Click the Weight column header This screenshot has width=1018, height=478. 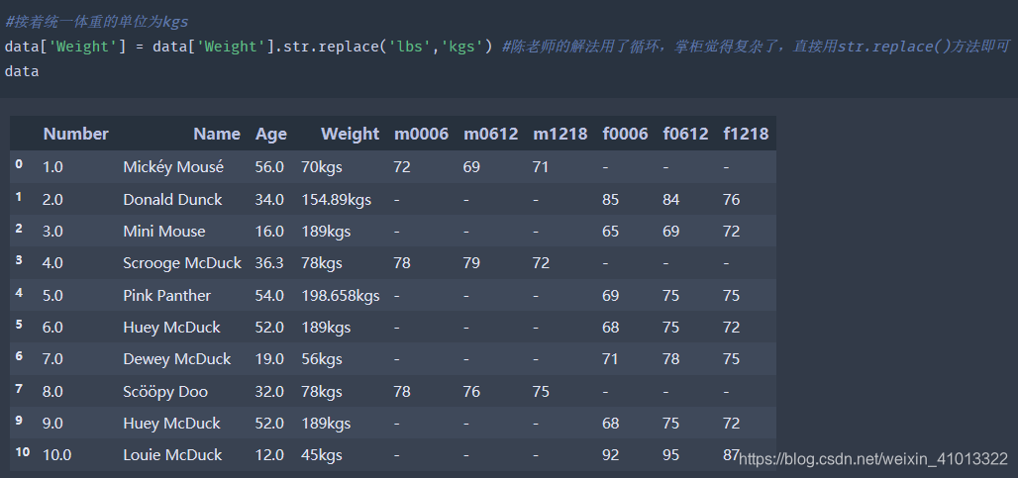350,135
